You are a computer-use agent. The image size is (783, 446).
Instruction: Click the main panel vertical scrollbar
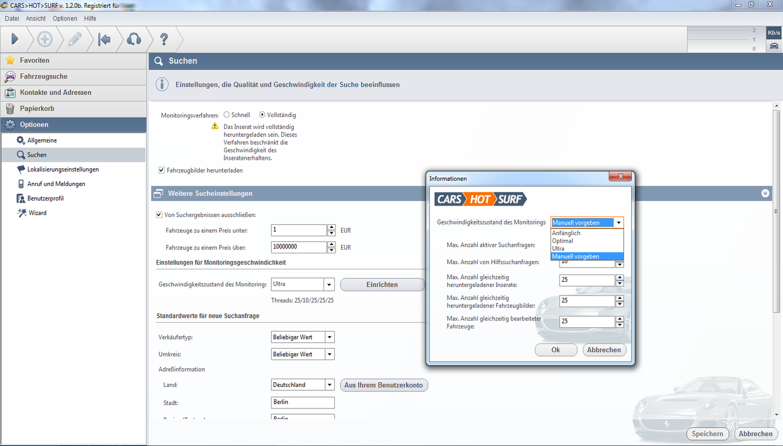tap(776, 210)
